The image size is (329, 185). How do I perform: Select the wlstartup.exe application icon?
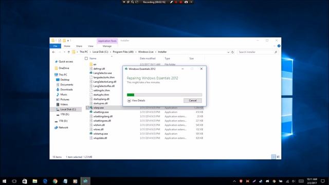91,134
